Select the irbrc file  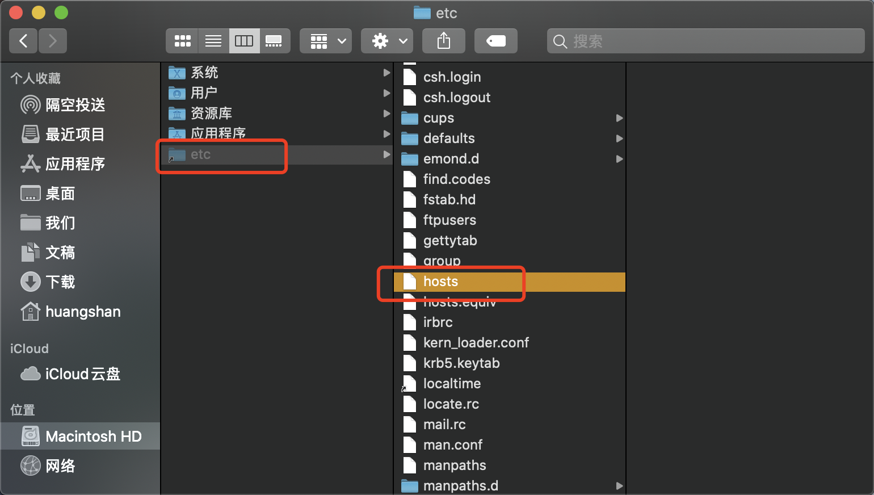510,322
